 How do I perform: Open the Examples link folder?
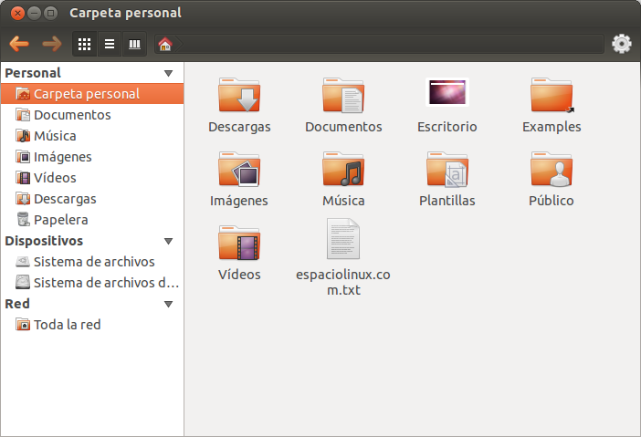[x=552, y=97]
